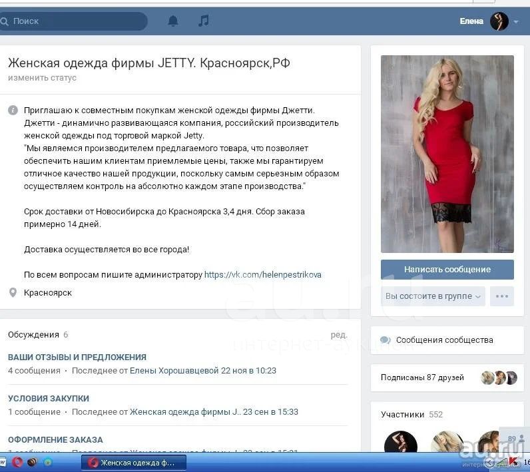Image resolution: width=530 pixels, height=472 pixels.
Task: Open first member avatar under Участники
Action: [401, 441]
